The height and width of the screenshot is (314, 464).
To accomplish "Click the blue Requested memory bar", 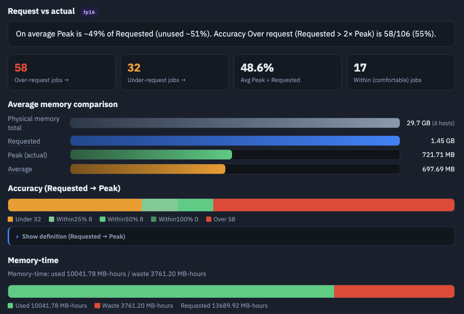I will point(235,141).
